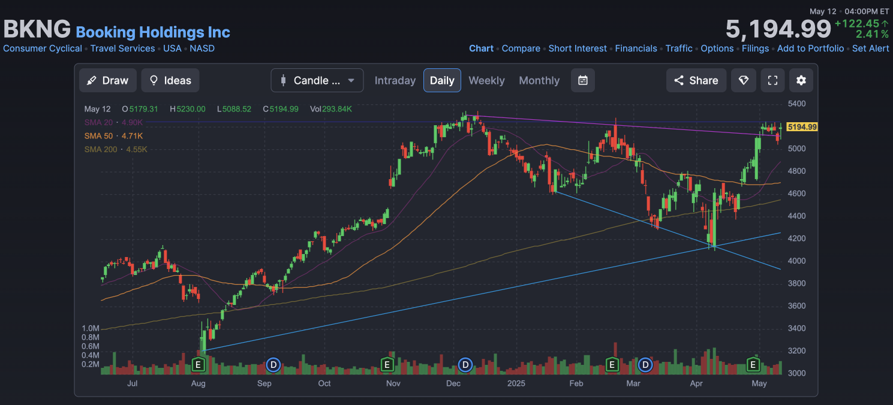893x405 pixels.
Task: Click the 2025 label on the time axis
Action: pos(515,383)
